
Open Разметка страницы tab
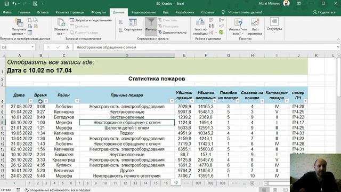click(70, 12)
